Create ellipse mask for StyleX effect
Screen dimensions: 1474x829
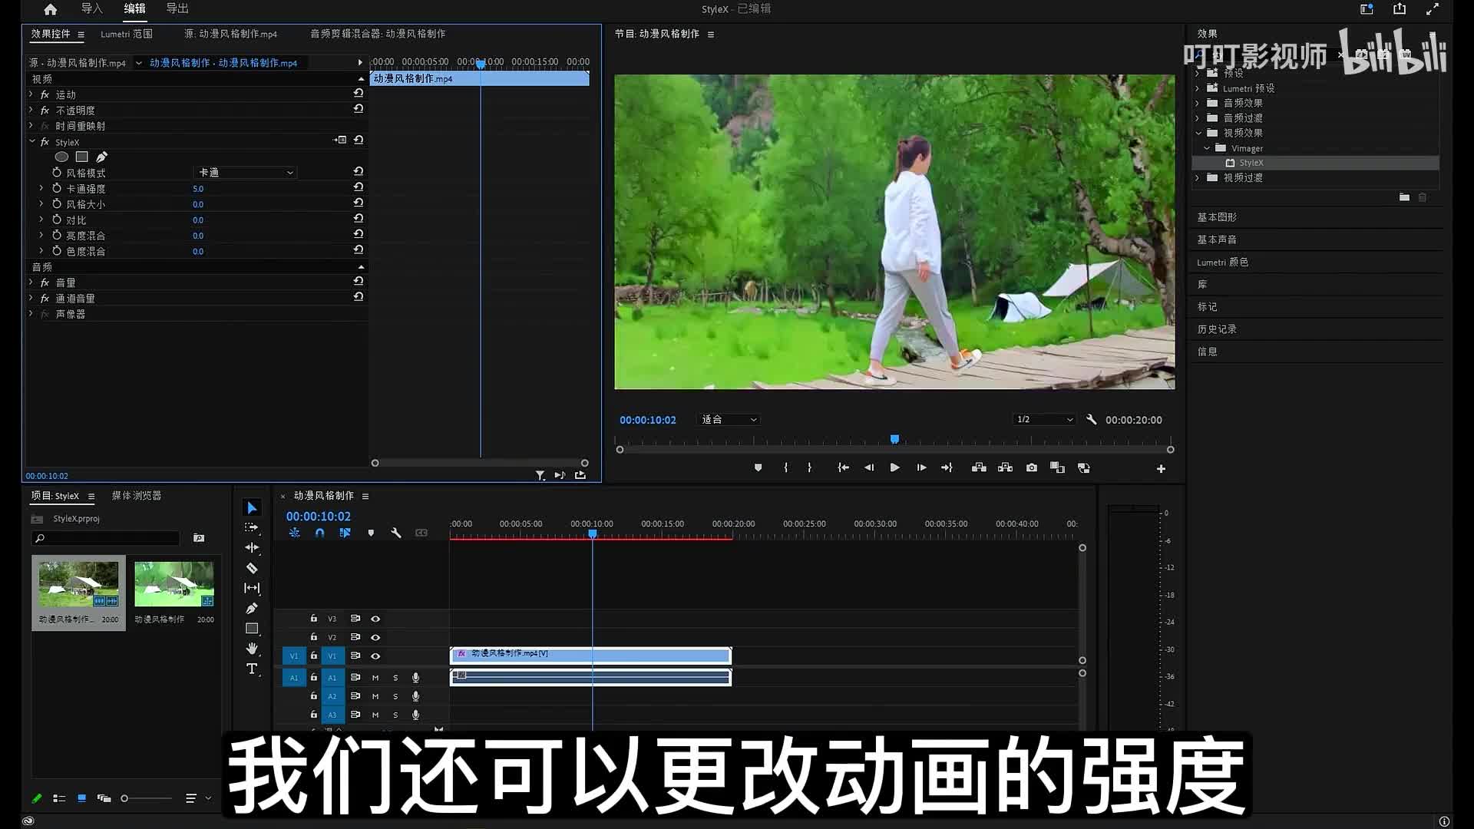pos(61,157)
